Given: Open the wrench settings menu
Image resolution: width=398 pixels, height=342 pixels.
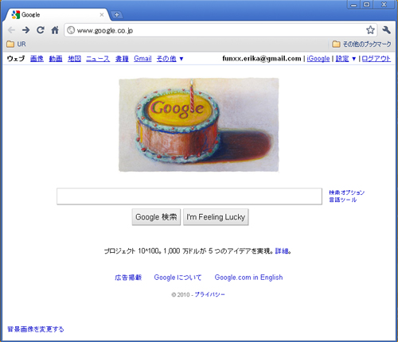Looking at the screenshot, I should 386,30.
